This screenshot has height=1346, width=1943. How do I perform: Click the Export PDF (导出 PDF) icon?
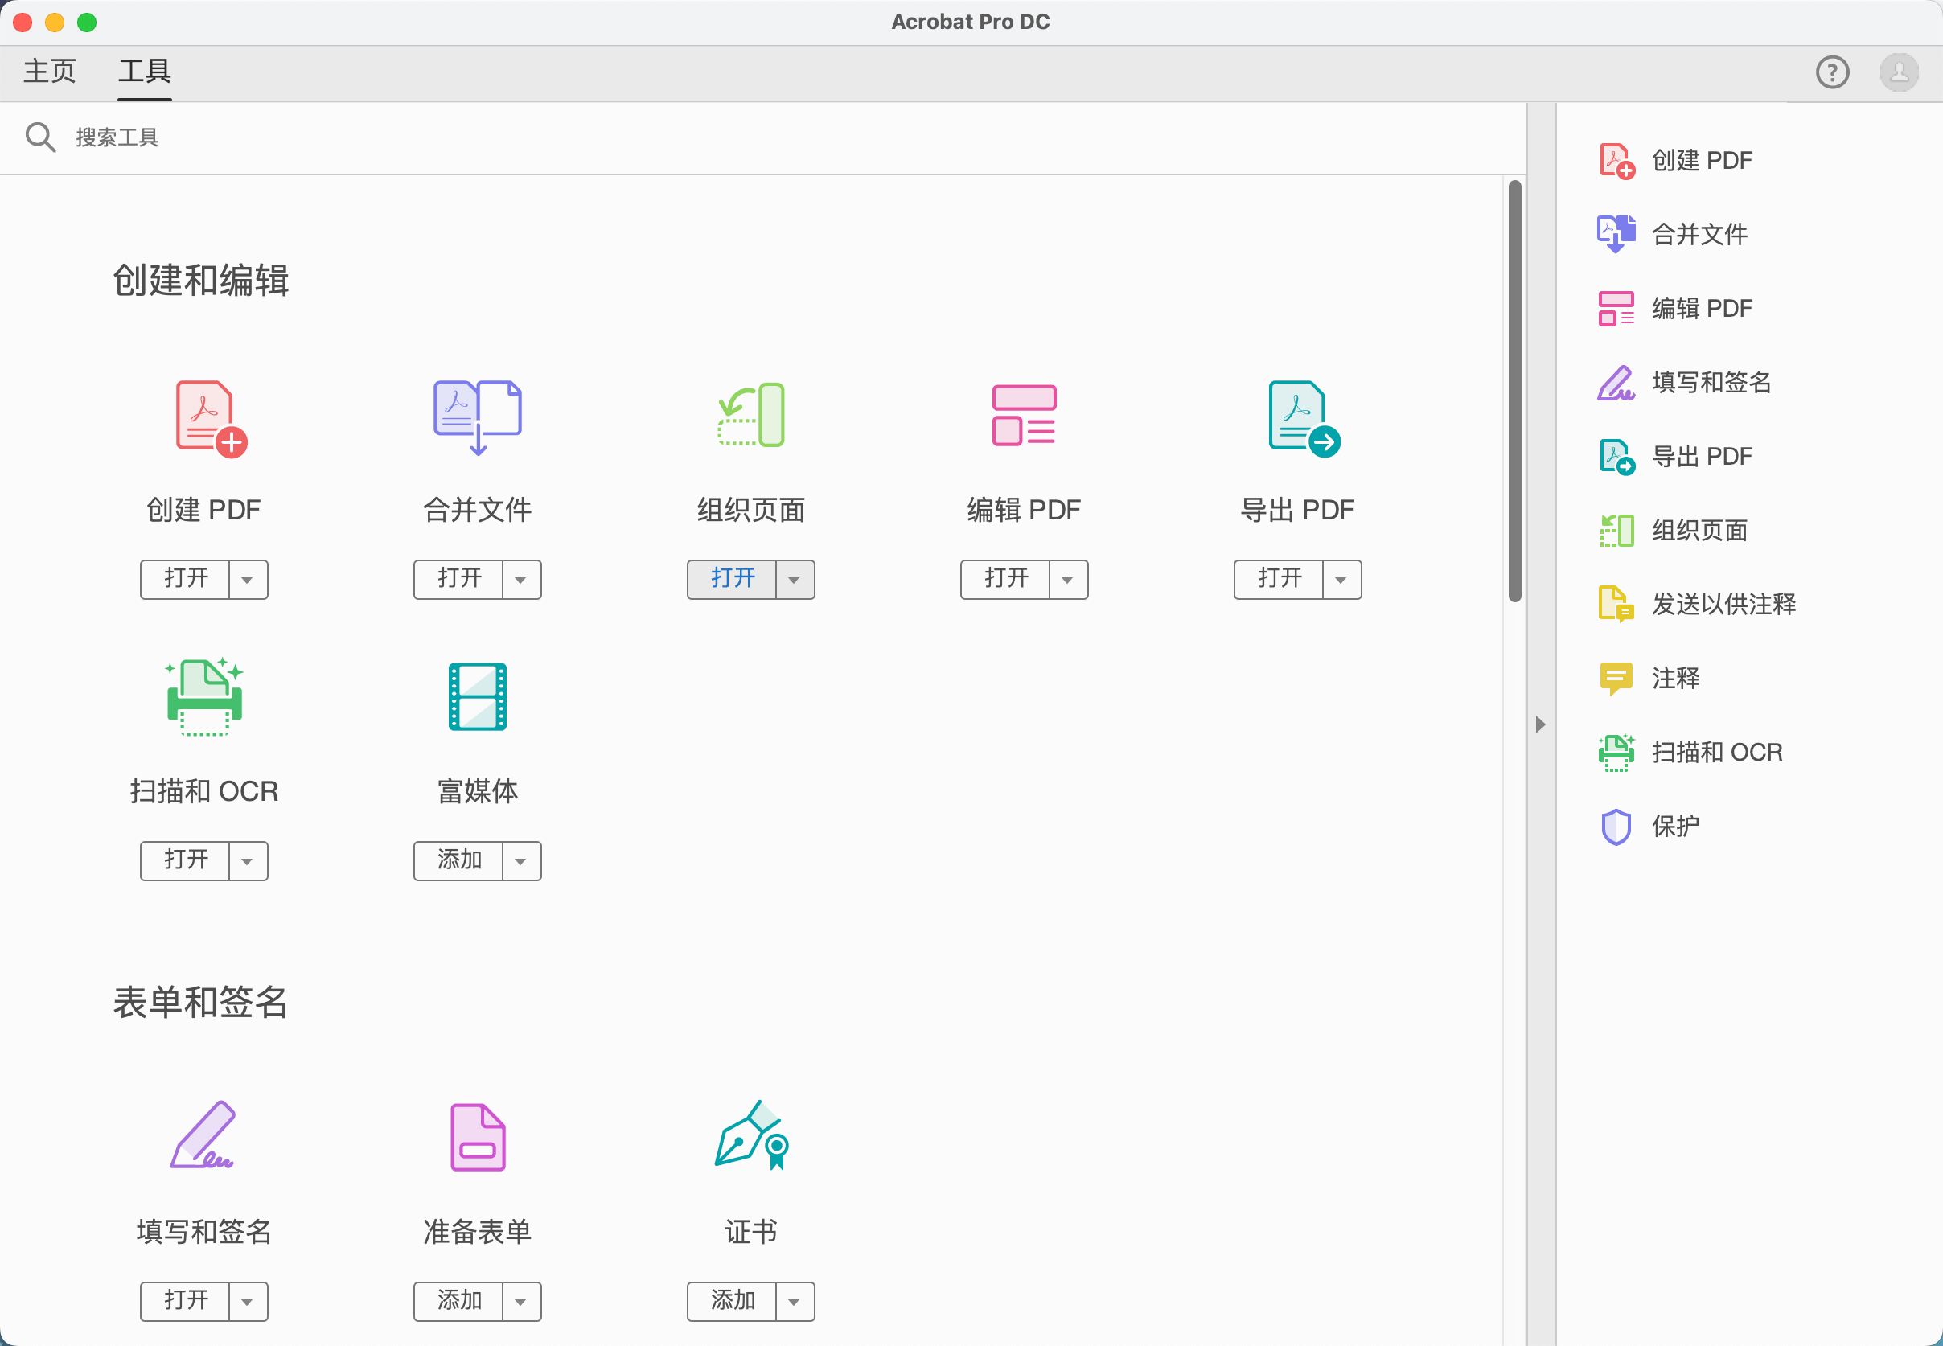1302,417
